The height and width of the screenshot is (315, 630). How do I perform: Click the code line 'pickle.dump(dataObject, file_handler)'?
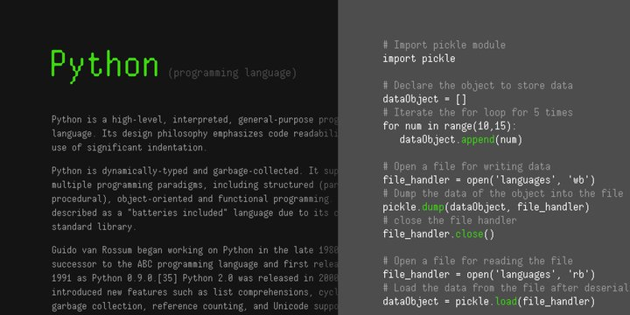(486, 207)
